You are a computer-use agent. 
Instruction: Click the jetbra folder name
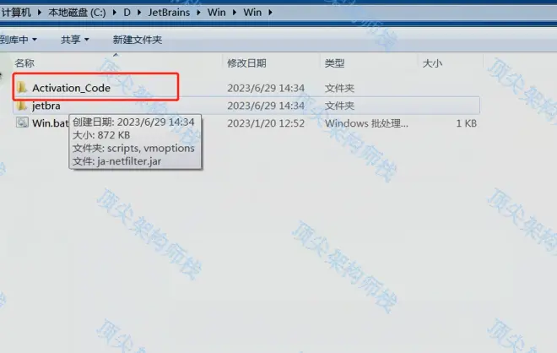(46, 106)
